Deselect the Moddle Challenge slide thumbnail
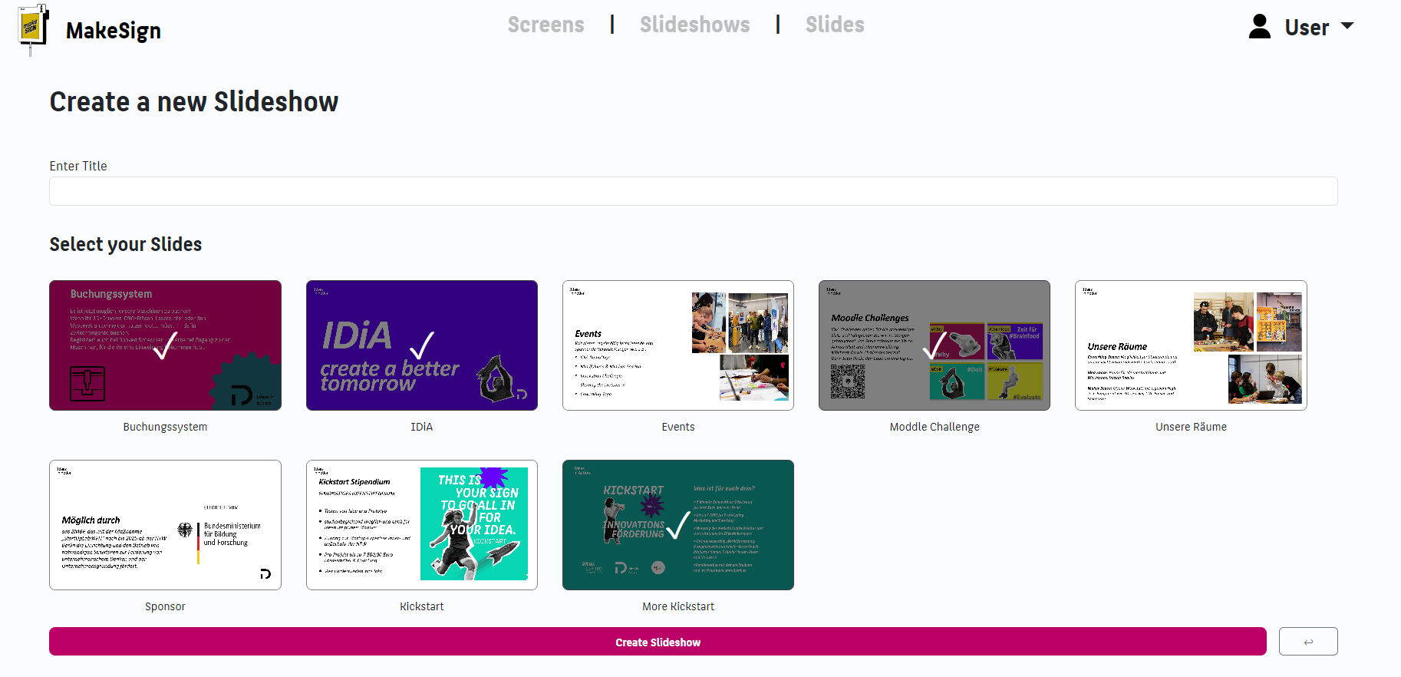Image resolution: width=1401 pixels, height=677 pixels. point(935,345)
